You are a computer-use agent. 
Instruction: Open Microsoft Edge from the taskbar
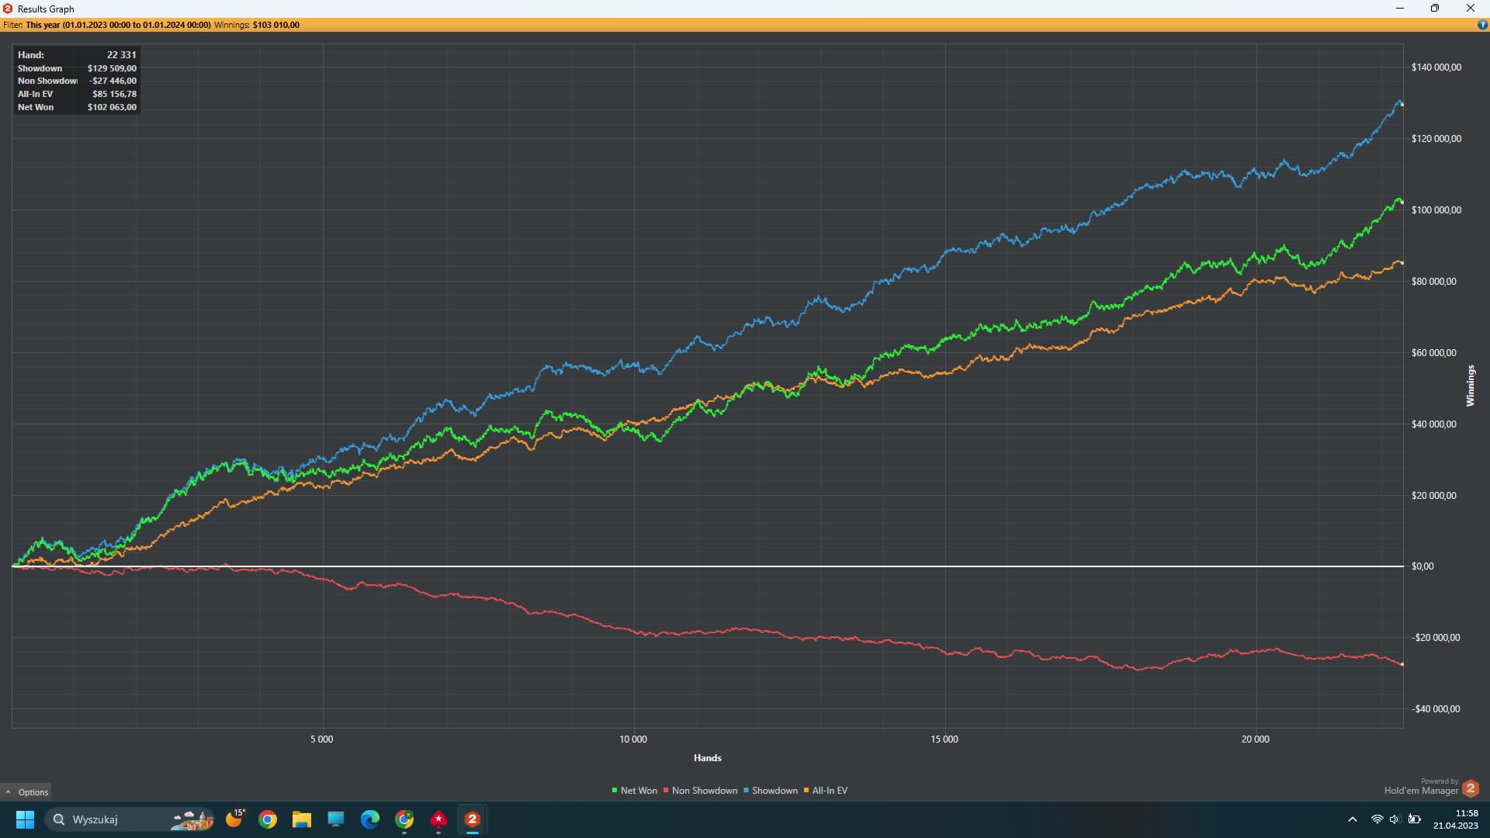click(370, 819)
